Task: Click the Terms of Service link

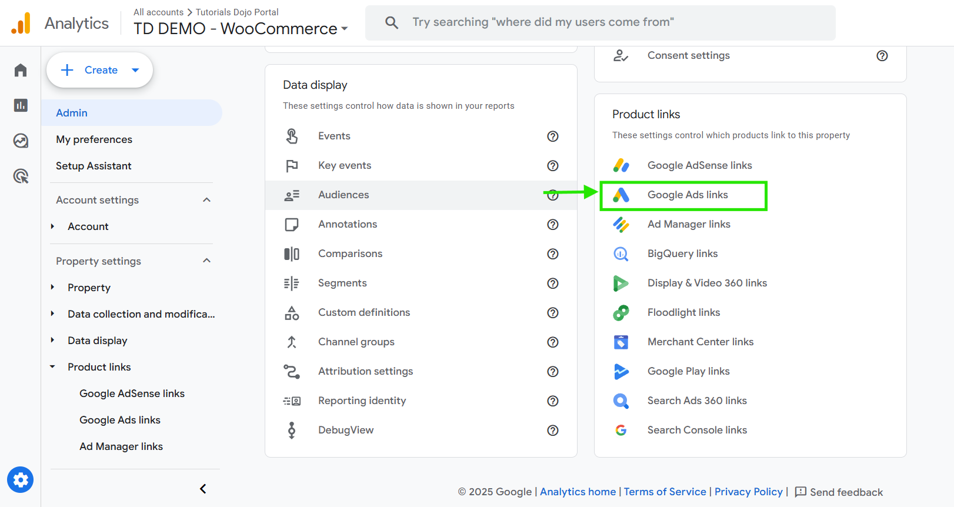Action: (665, 492)
